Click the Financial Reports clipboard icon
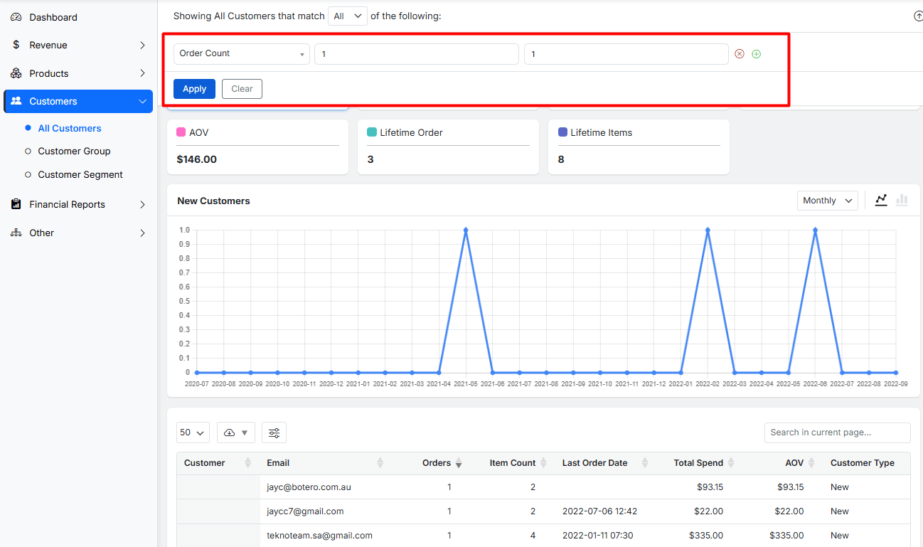 click(x=16, y=205)
